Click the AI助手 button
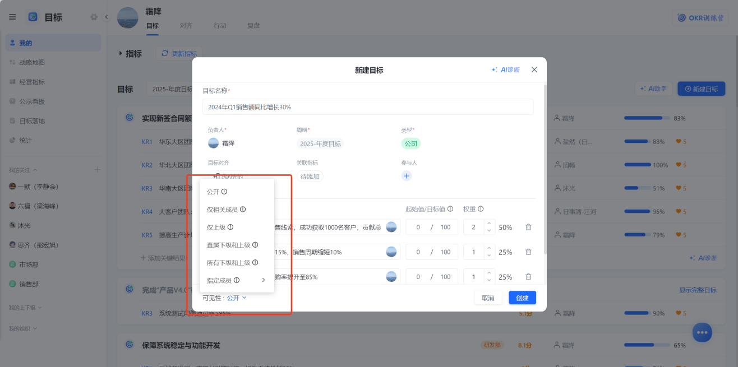 coord(653,89)
